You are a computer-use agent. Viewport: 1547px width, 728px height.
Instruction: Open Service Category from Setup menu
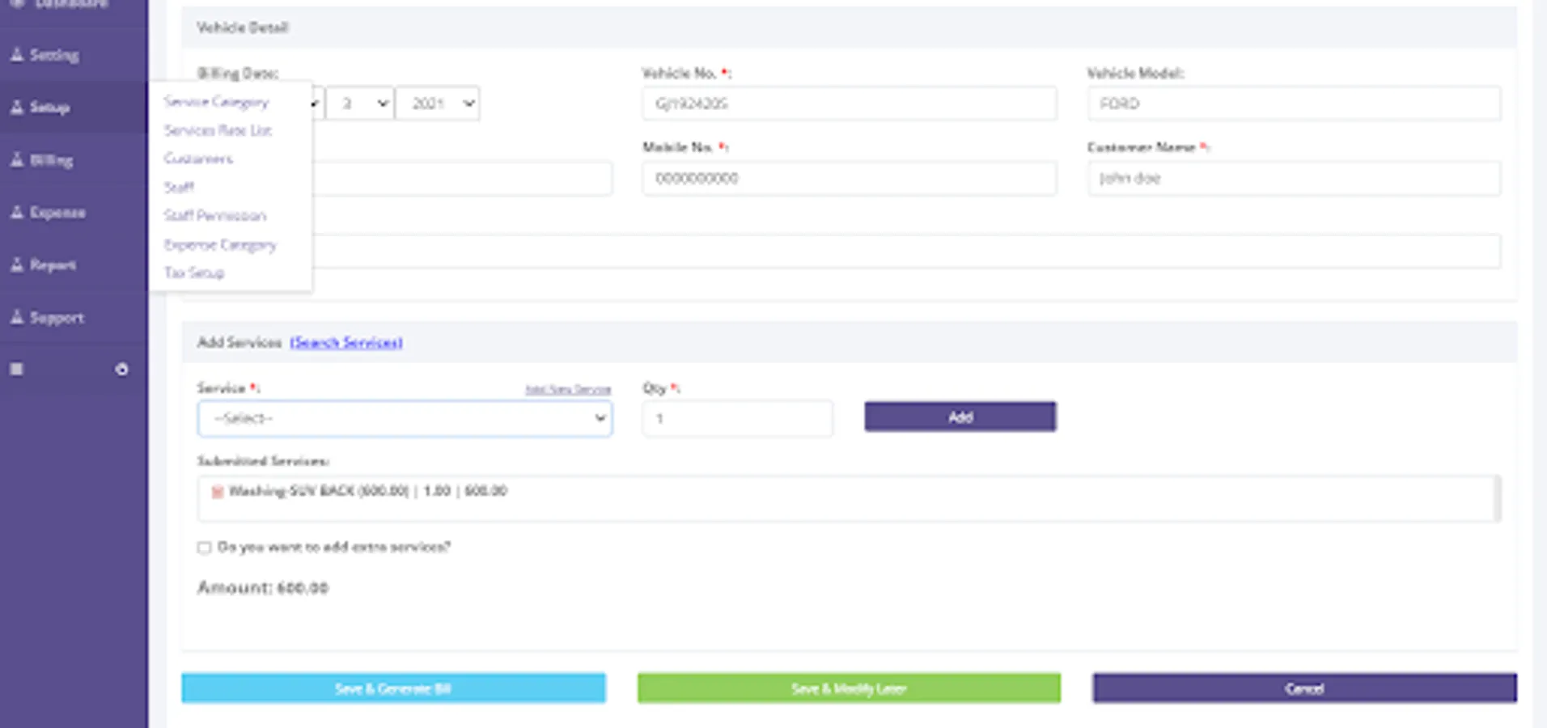[216, 102]
